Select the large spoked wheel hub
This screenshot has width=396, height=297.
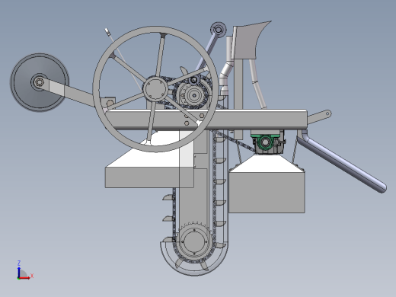pyautogui.click(x=155, y=90)
